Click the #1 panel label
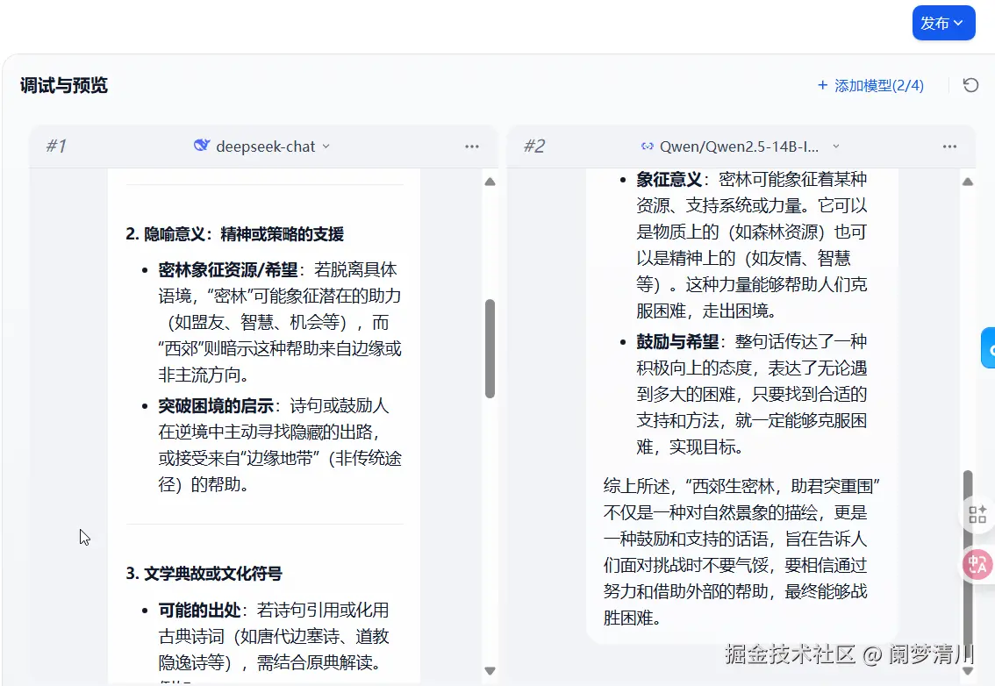Viewport: 995px width, 686px height. click(x=56, y=146)
